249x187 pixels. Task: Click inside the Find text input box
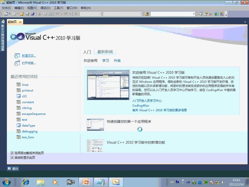[x=172, y=14]
